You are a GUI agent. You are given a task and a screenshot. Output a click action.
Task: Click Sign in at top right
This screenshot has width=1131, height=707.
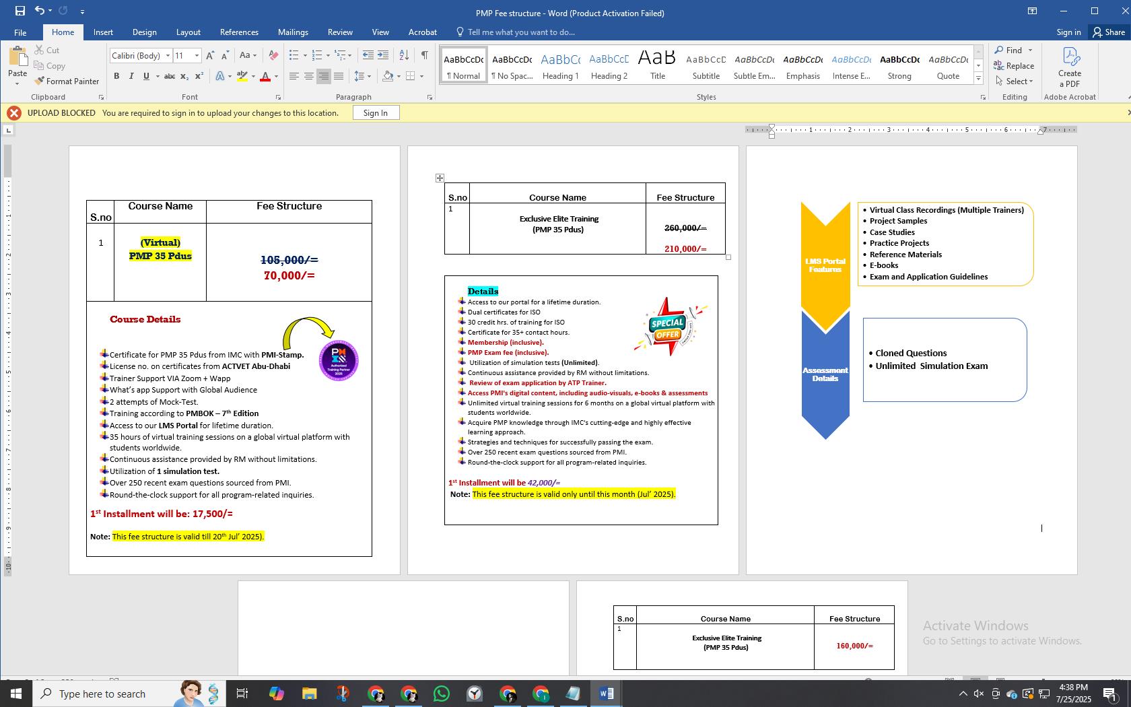point(1068,32)
